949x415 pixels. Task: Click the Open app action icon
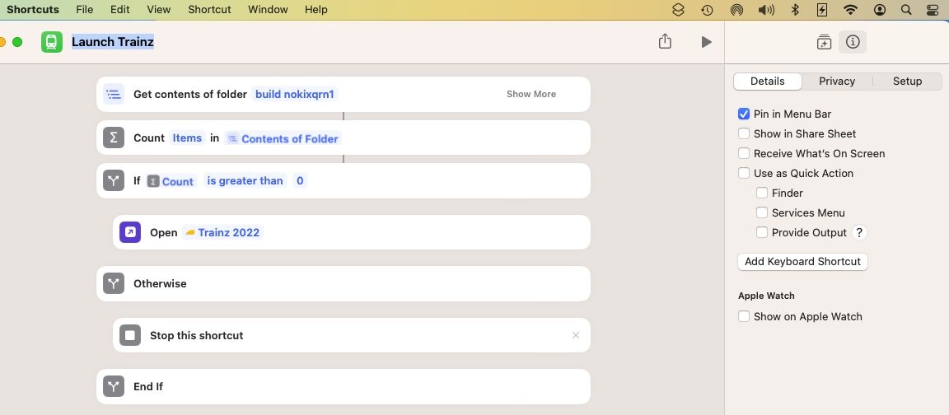point(130,232)
